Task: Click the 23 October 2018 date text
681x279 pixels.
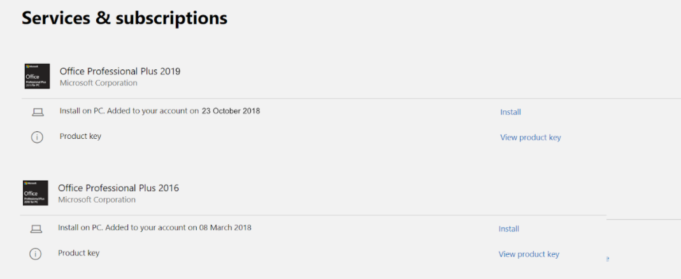Action: point(231,111)
